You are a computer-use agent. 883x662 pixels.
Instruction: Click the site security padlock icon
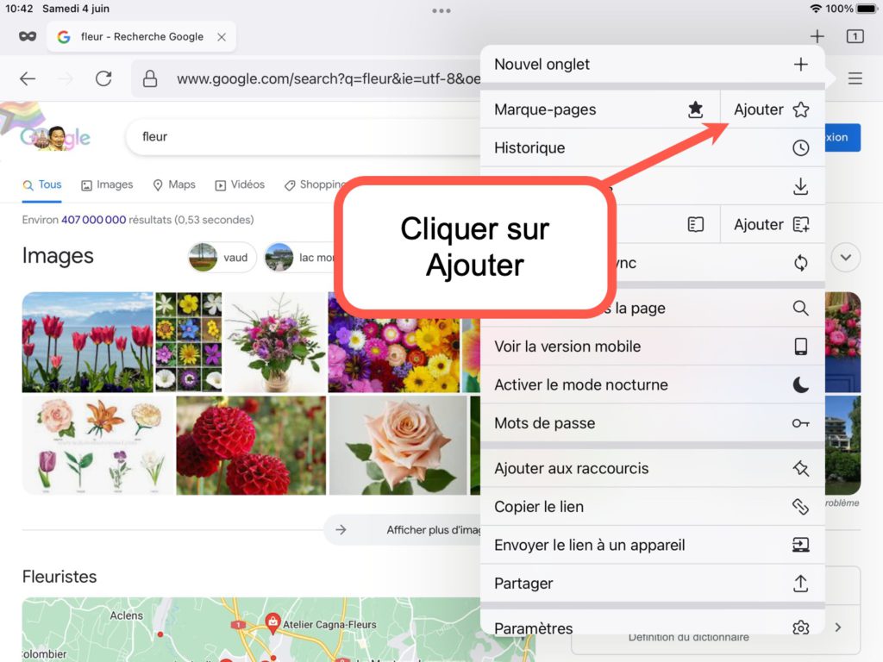tap(150, 78)
